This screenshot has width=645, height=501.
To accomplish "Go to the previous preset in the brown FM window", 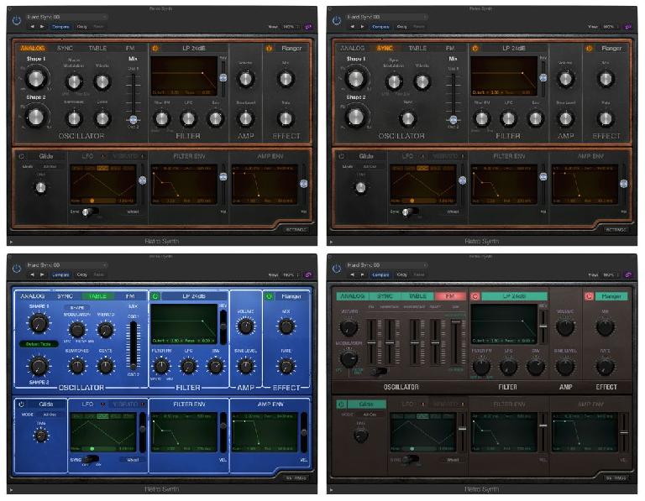I will [352, 274].
